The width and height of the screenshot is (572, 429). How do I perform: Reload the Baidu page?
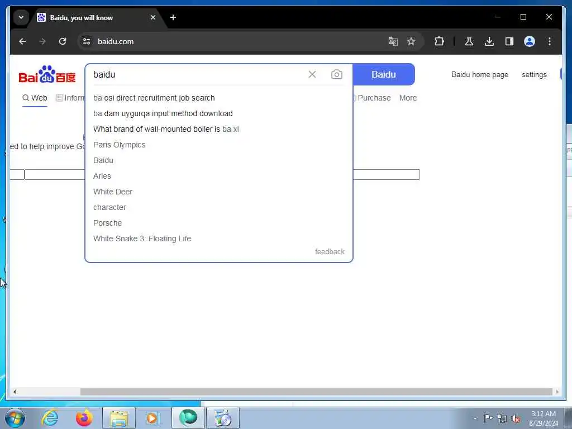(63, 41)
